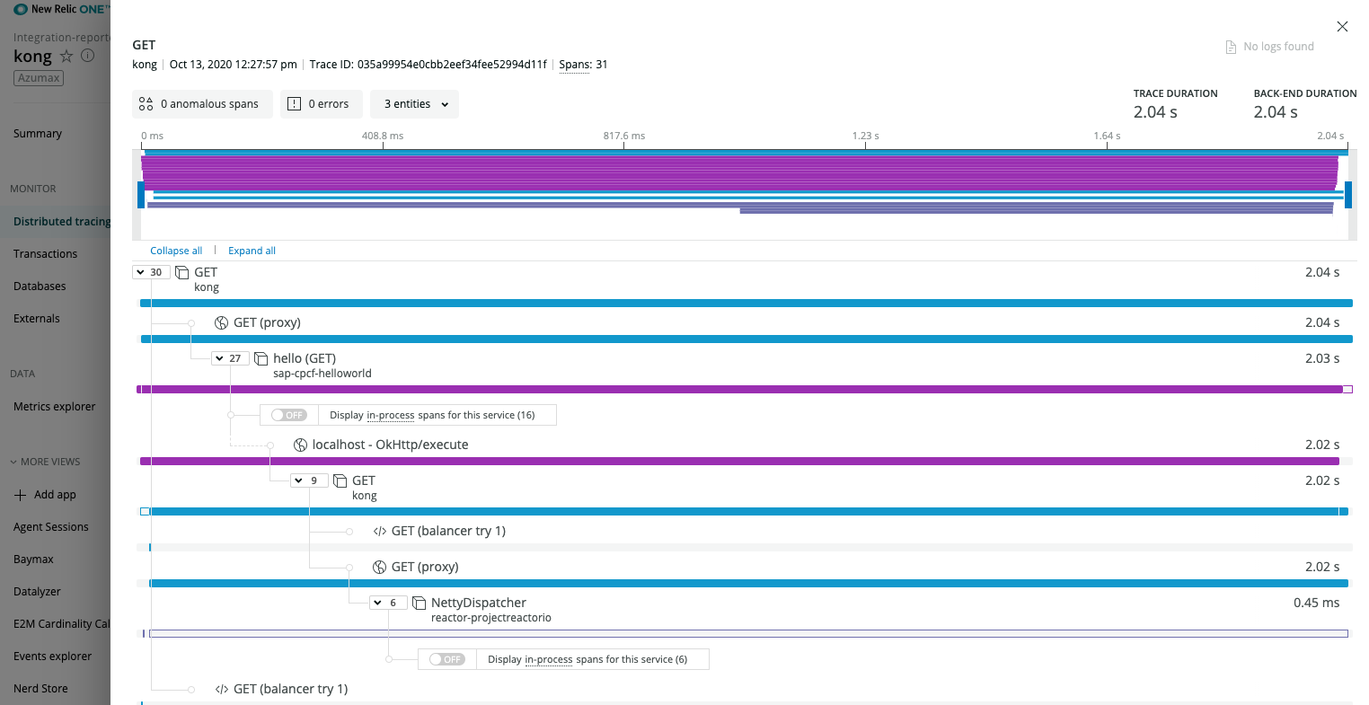Click the 0 errors button
This screenshot has height=705, width=1369.
coord(322,104)
